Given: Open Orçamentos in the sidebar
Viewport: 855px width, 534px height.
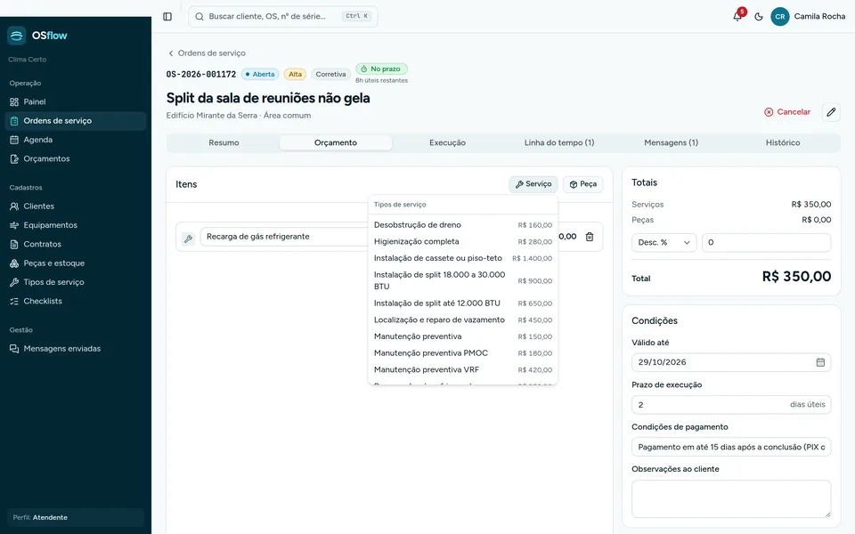Looking at the screenshot, I should tap(75, 159).
